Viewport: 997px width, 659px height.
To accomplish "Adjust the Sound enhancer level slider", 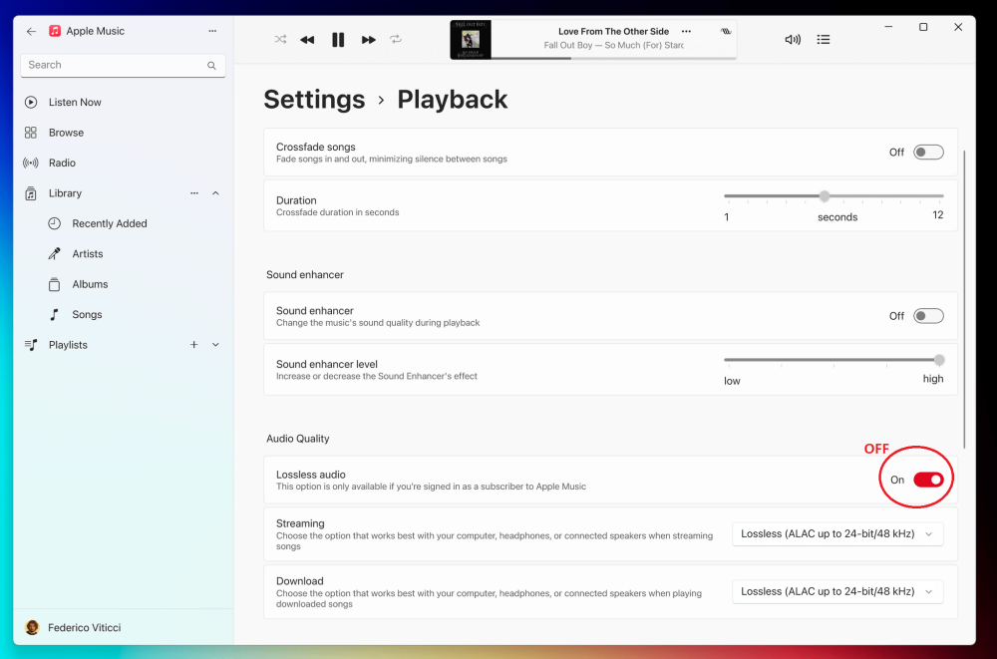I will pyautogui.click(x=833, y=360).
